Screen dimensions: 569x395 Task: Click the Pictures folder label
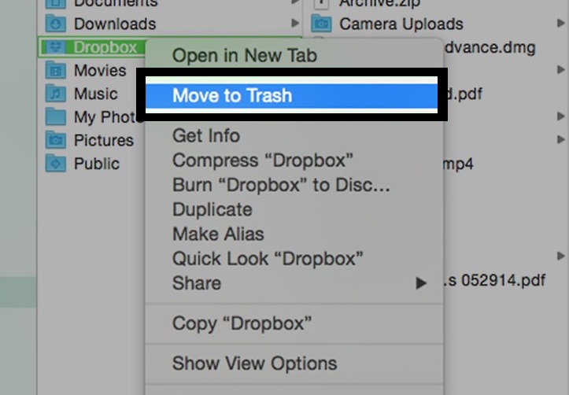click(x=104, y=140)
